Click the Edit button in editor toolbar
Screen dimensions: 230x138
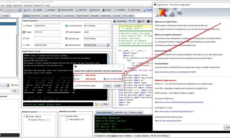coord(141,21)
